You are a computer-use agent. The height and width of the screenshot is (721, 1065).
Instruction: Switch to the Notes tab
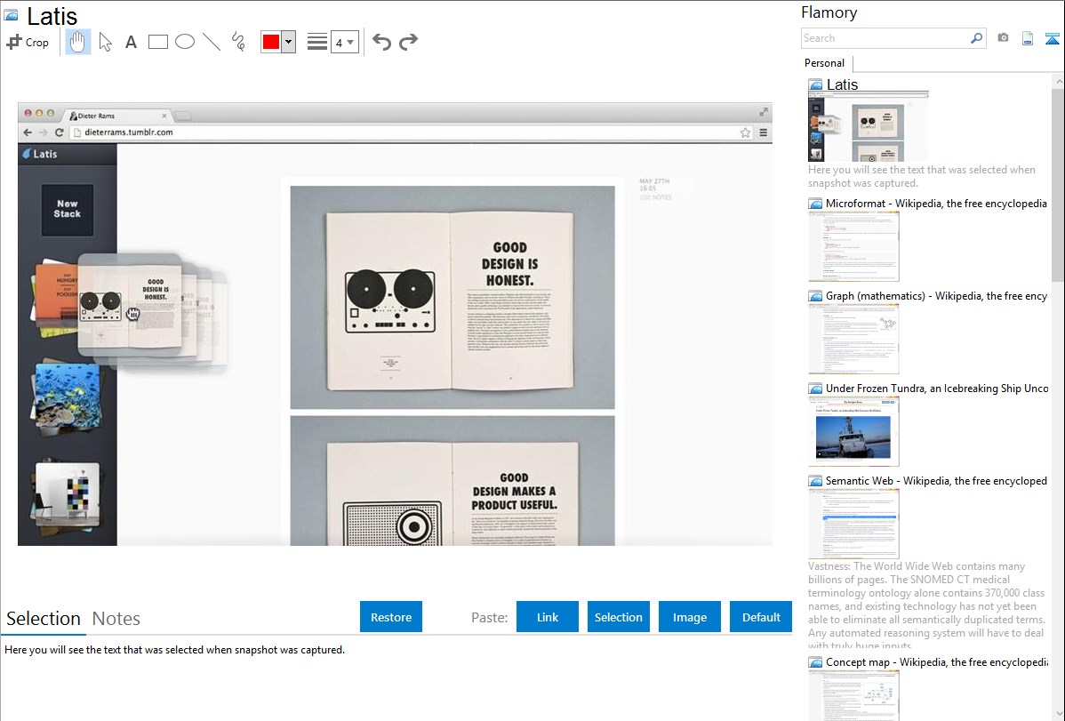[116, 619]
